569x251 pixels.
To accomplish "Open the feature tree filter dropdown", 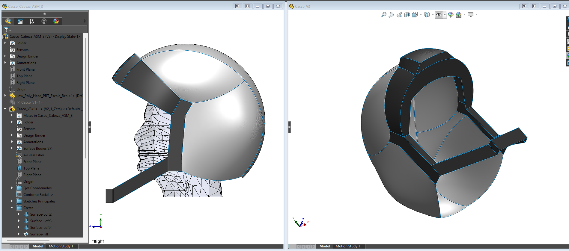I will (x=7, y=29).
